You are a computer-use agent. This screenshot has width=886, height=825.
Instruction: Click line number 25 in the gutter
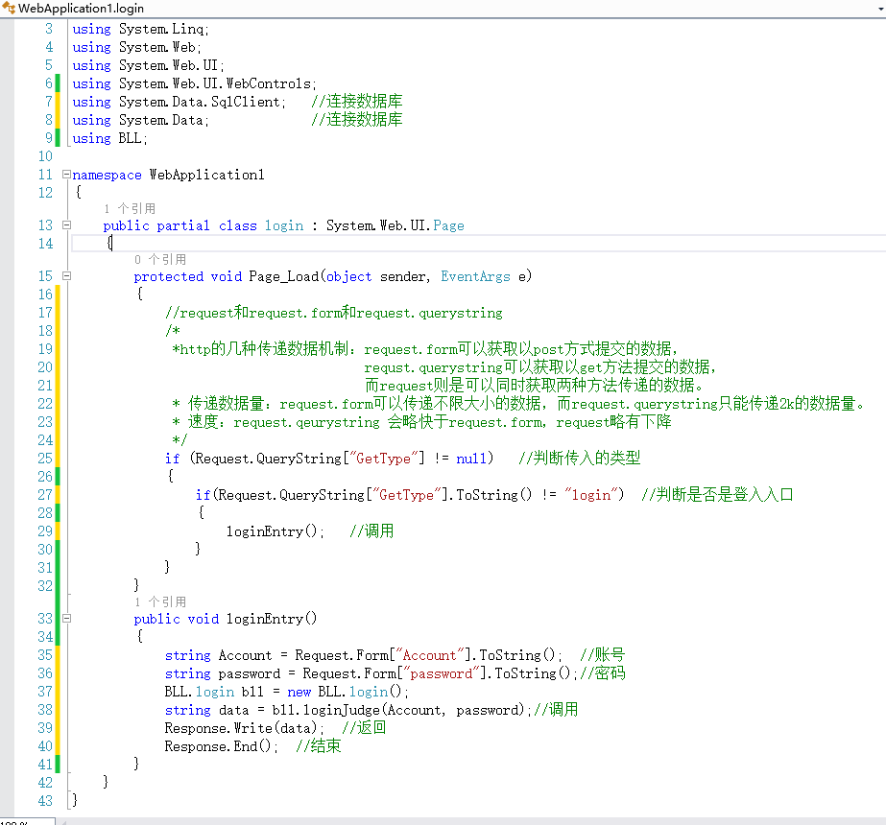pos(45,458)
